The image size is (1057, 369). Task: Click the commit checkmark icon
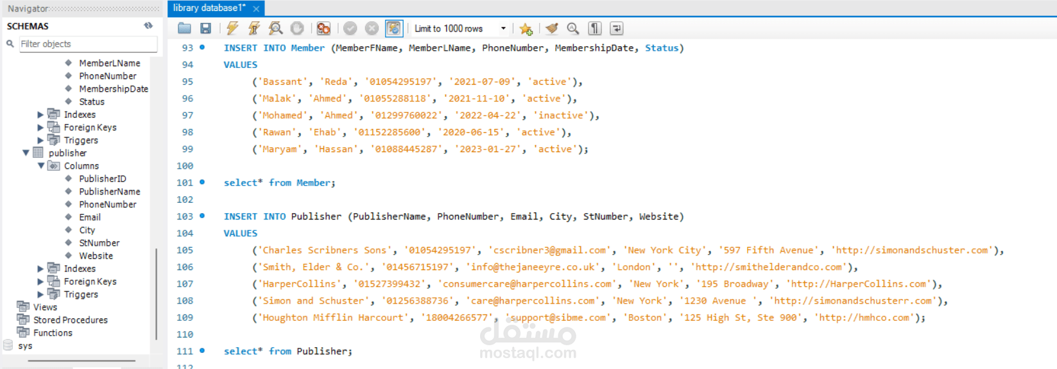(x=350, y=28)
